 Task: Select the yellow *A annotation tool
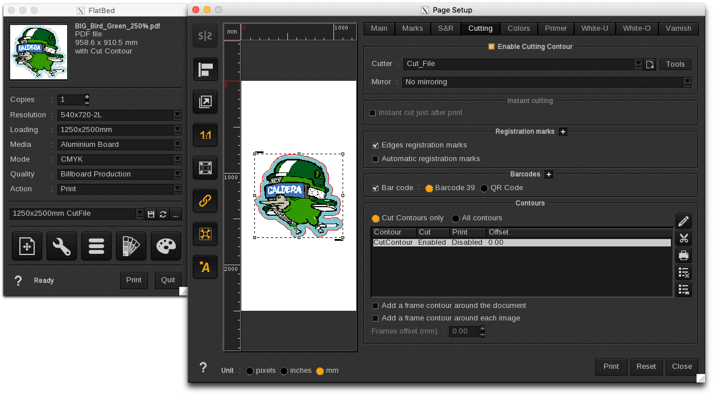205,267
